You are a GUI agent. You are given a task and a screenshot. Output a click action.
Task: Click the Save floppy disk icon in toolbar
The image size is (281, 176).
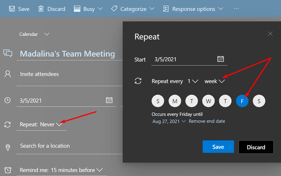(12, 9)
